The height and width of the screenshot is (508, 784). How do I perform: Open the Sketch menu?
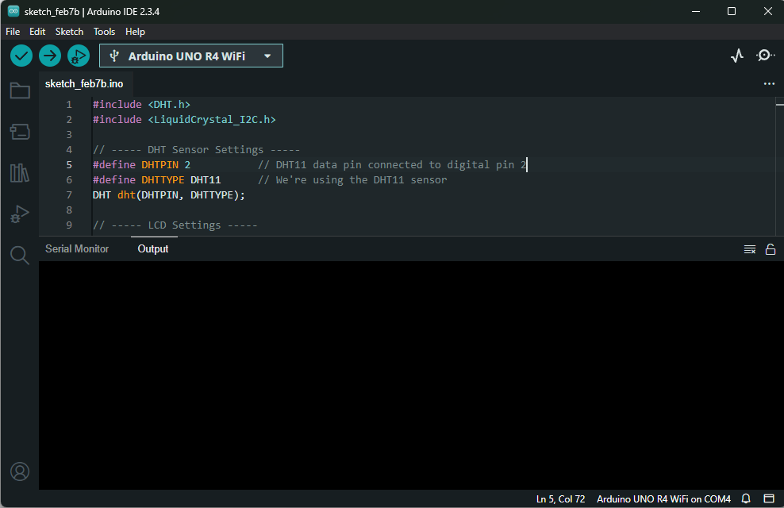(69, 32)
